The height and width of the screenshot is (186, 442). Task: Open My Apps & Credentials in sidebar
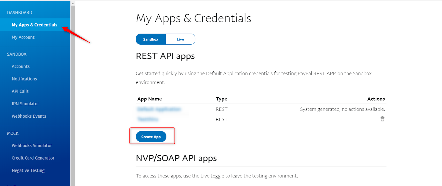35,25
